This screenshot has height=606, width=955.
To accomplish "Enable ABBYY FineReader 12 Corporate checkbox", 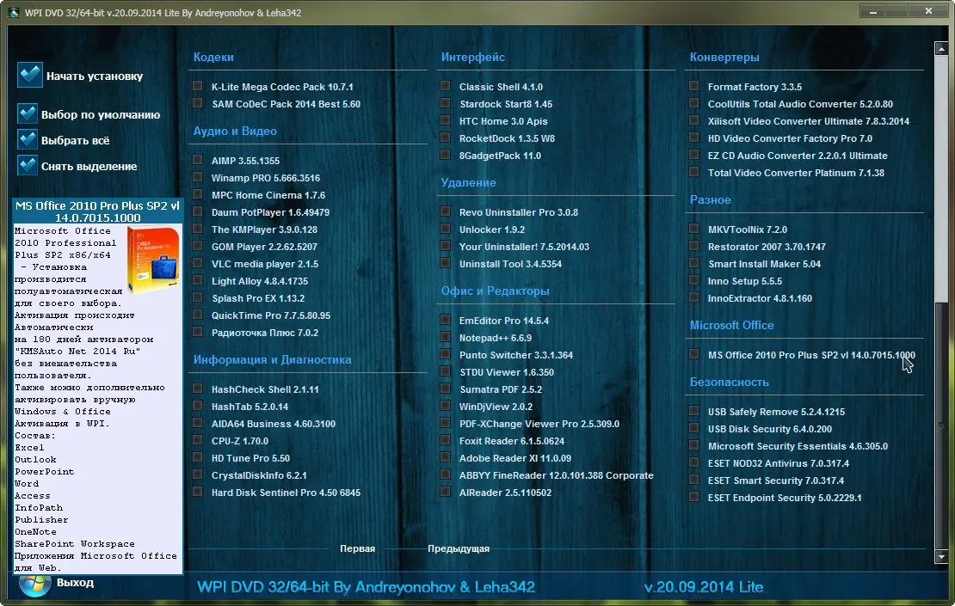I will (x=445, y=474).
